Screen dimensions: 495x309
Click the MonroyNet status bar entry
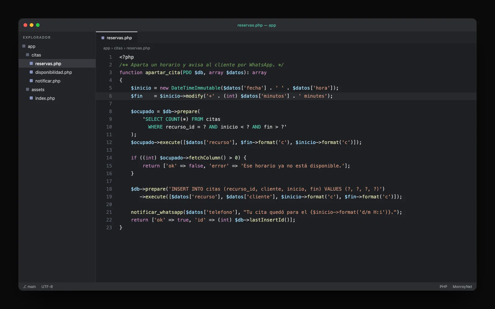[462, 287]
